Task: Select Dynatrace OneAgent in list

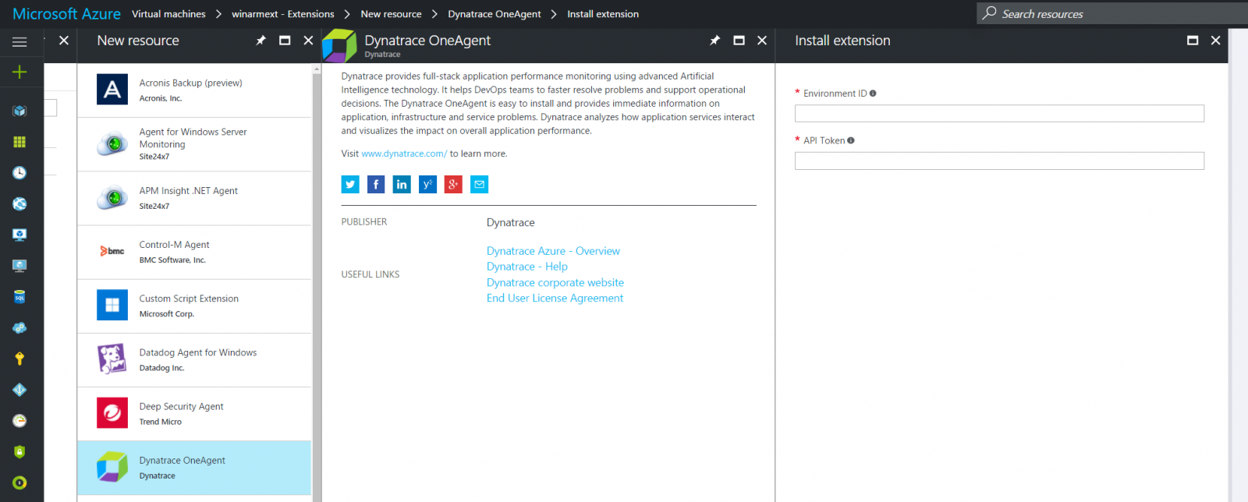Action: click(x=194, y=468)
